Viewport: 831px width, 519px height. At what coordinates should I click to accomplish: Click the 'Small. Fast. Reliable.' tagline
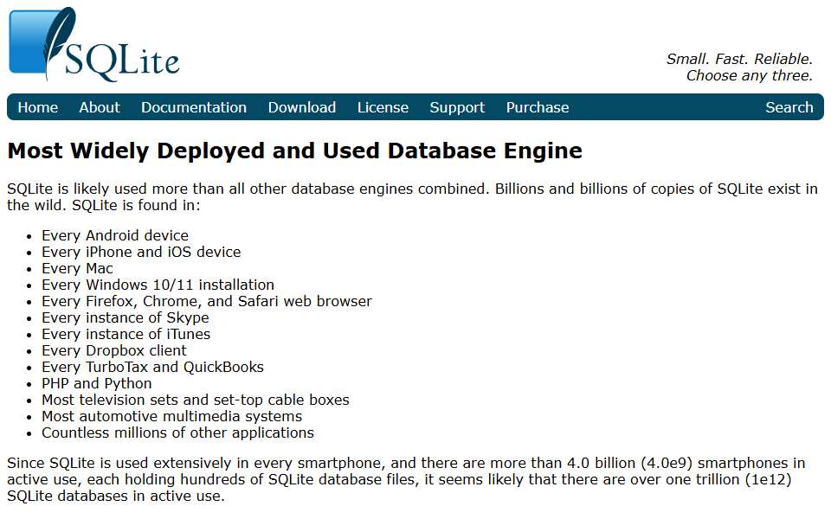click(x=738, y=59)
